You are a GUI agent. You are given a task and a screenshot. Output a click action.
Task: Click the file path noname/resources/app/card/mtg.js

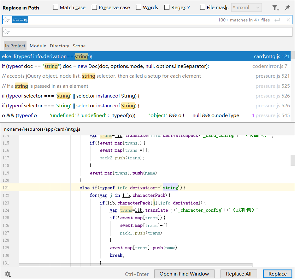(42, 129)
